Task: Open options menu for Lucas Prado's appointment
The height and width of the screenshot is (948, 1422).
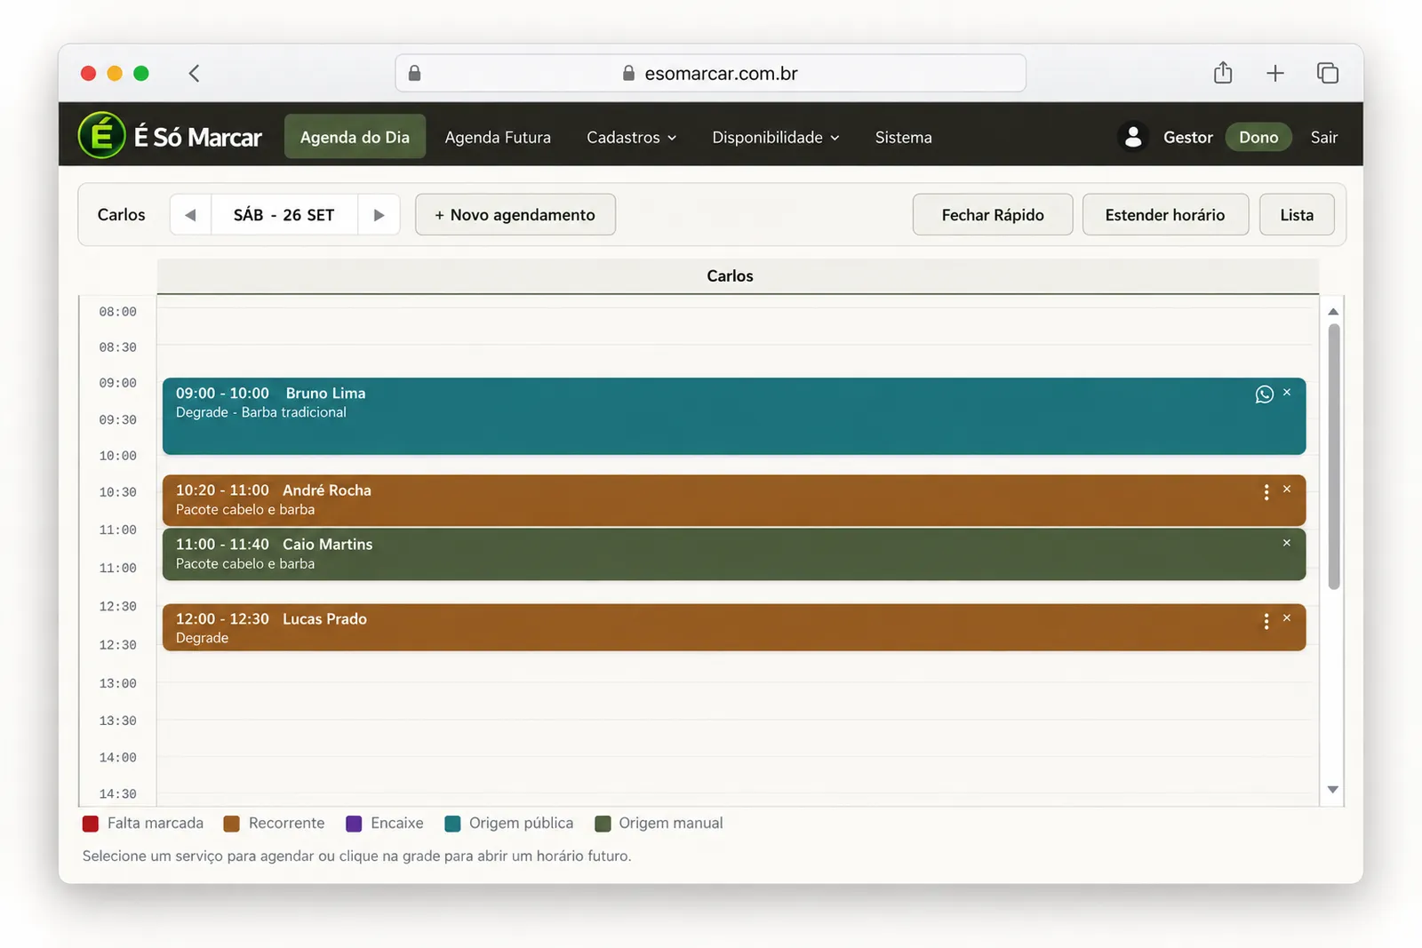Action: [1266, 621]
